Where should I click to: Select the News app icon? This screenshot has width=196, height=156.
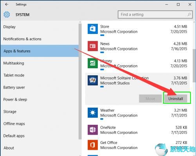click(x=93, y=46)
